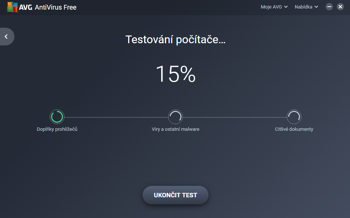Expand the Nabídka menu

pos(306,7)
